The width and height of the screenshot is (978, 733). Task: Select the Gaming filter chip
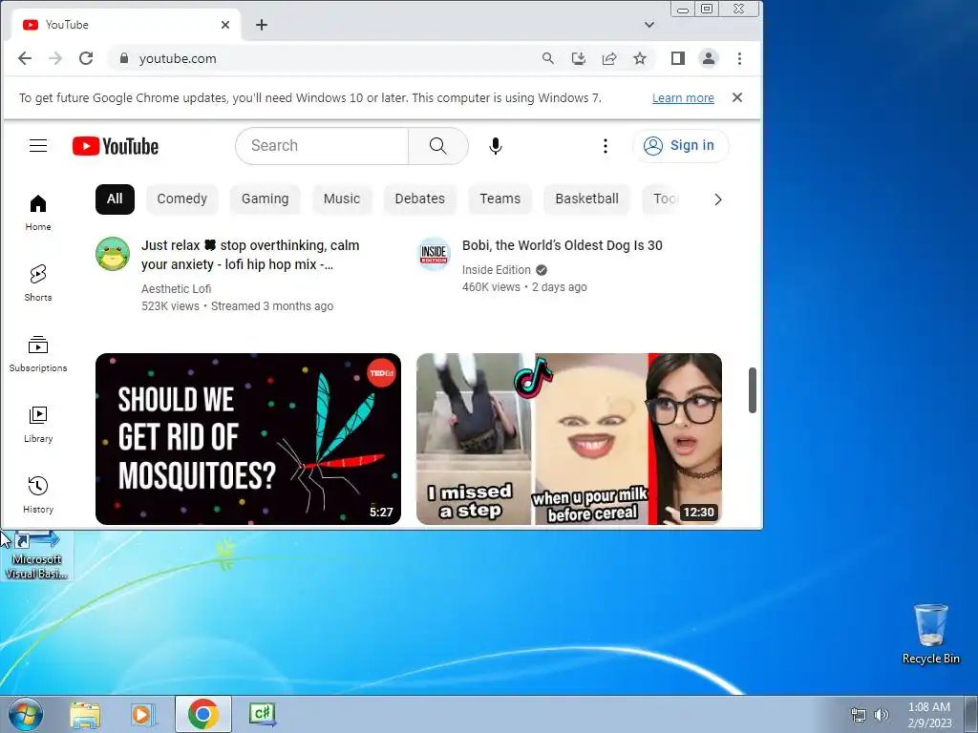[x=266, y=199]
